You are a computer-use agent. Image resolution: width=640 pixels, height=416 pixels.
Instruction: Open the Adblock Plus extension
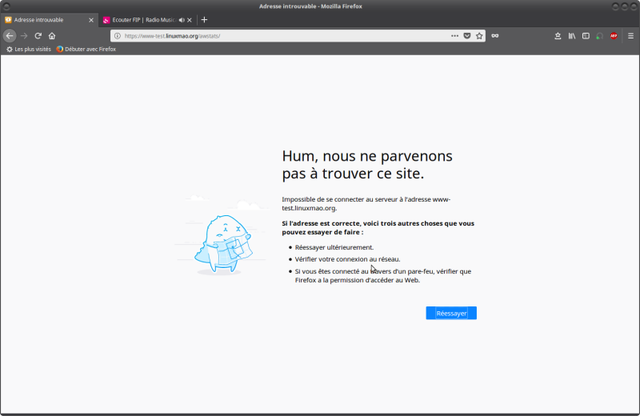pos(614,36)
